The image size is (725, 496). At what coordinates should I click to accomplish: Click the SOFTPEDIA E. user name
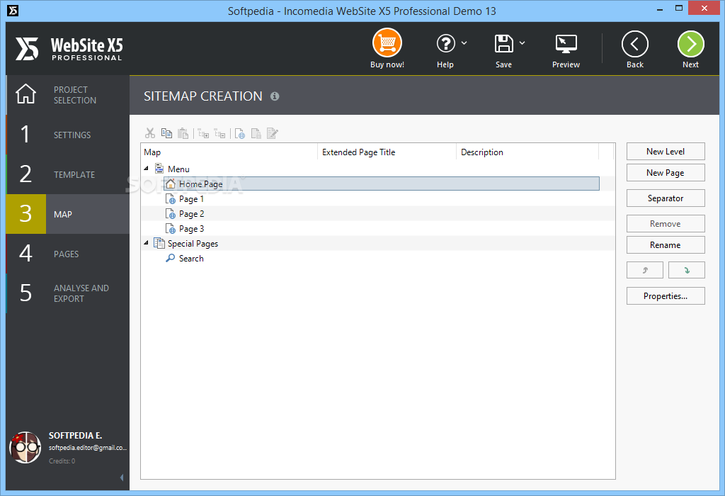(x=75, y=435)
